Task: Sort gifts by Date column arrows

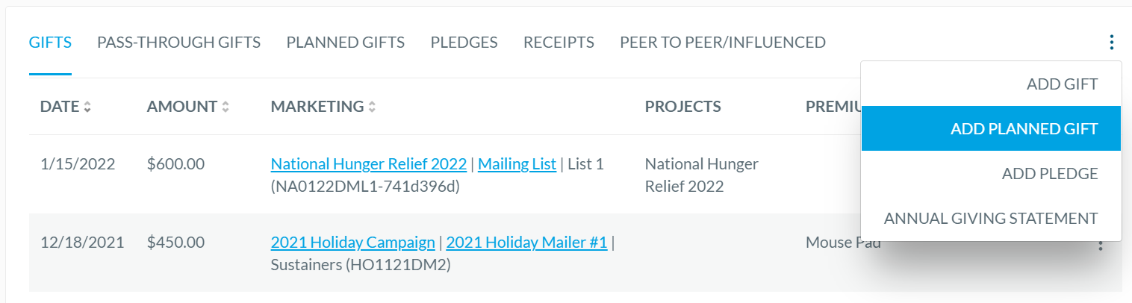Action: (87, 107)
